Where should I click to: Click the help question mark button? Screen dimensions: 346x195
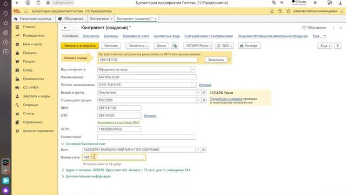(x=337, y=45)
